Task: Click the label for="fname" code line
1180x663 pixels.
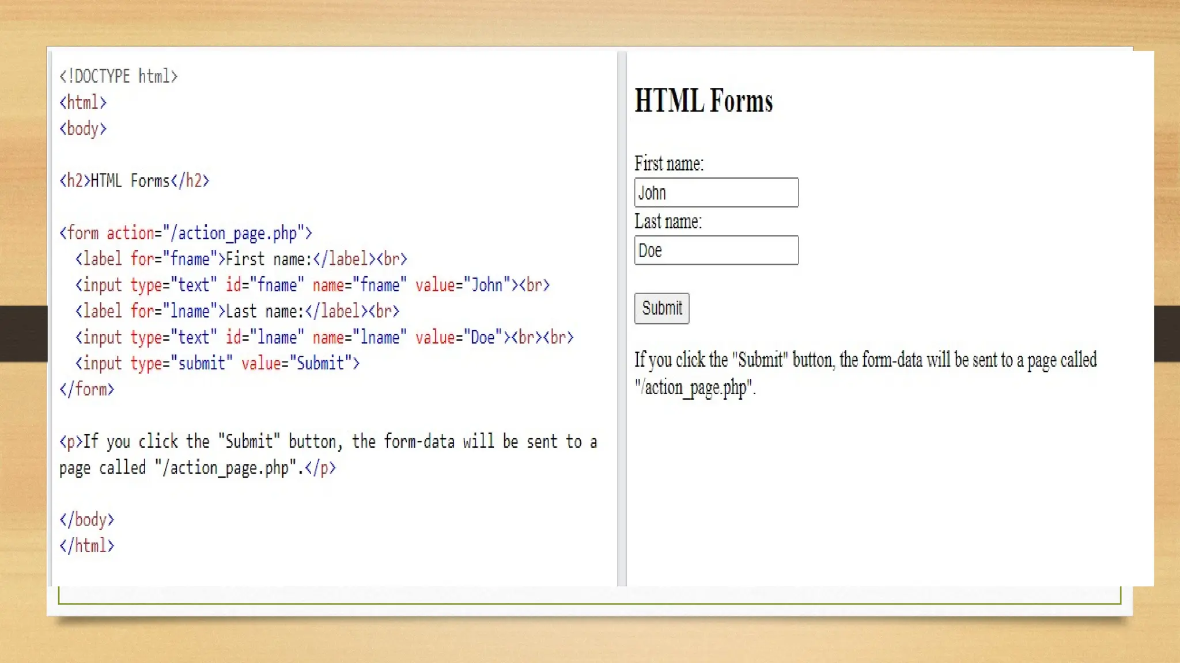Action: point(241,259)
